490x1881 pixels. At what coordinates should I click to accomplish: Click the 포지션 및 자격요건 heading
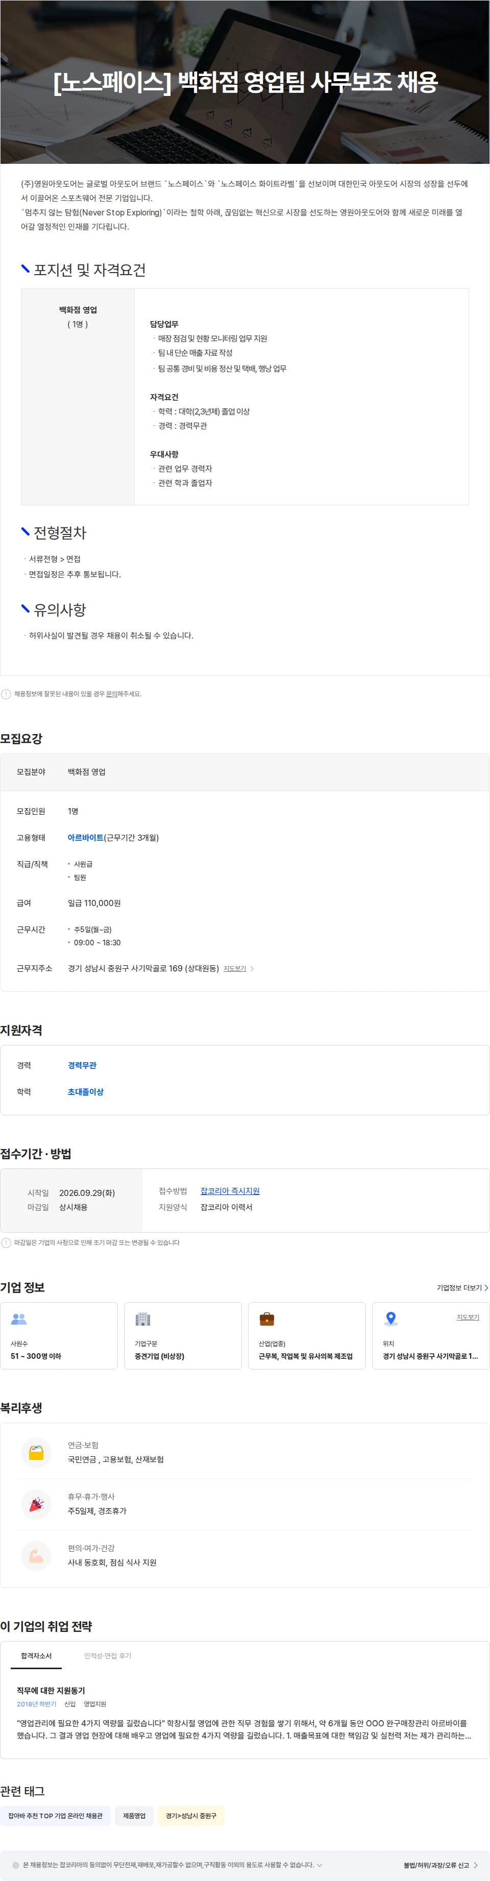(x=90, y=270)
